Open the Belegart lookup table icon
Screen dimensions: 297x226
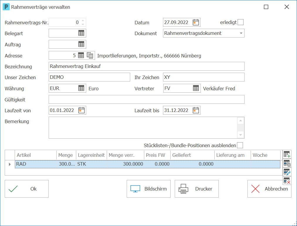[81, 33]
